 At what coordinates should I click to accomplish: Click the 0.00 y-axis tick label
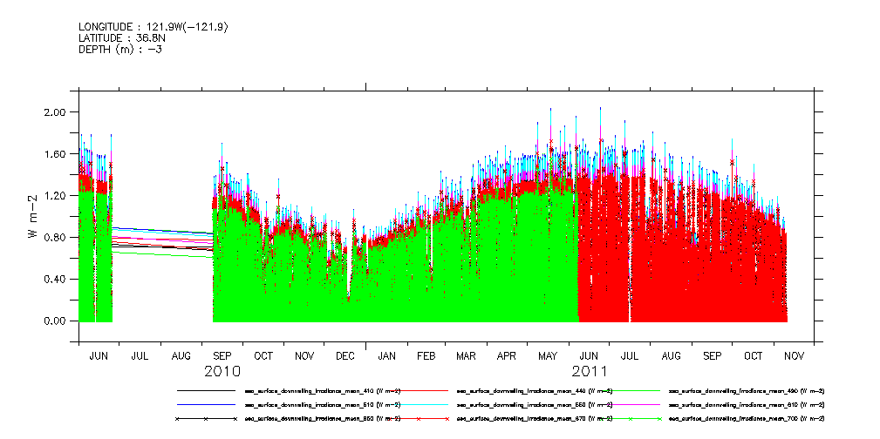pos(55,321)
